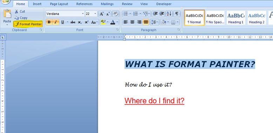Apply the Heading 2 style
The image size is (273, 133).
257,18
